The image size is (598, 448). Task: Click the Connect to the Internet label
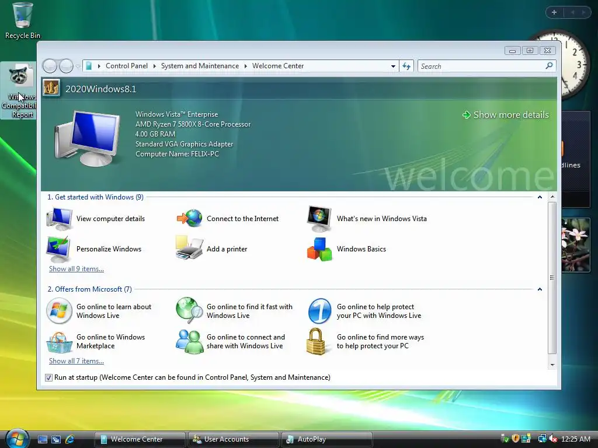point(242,219)
